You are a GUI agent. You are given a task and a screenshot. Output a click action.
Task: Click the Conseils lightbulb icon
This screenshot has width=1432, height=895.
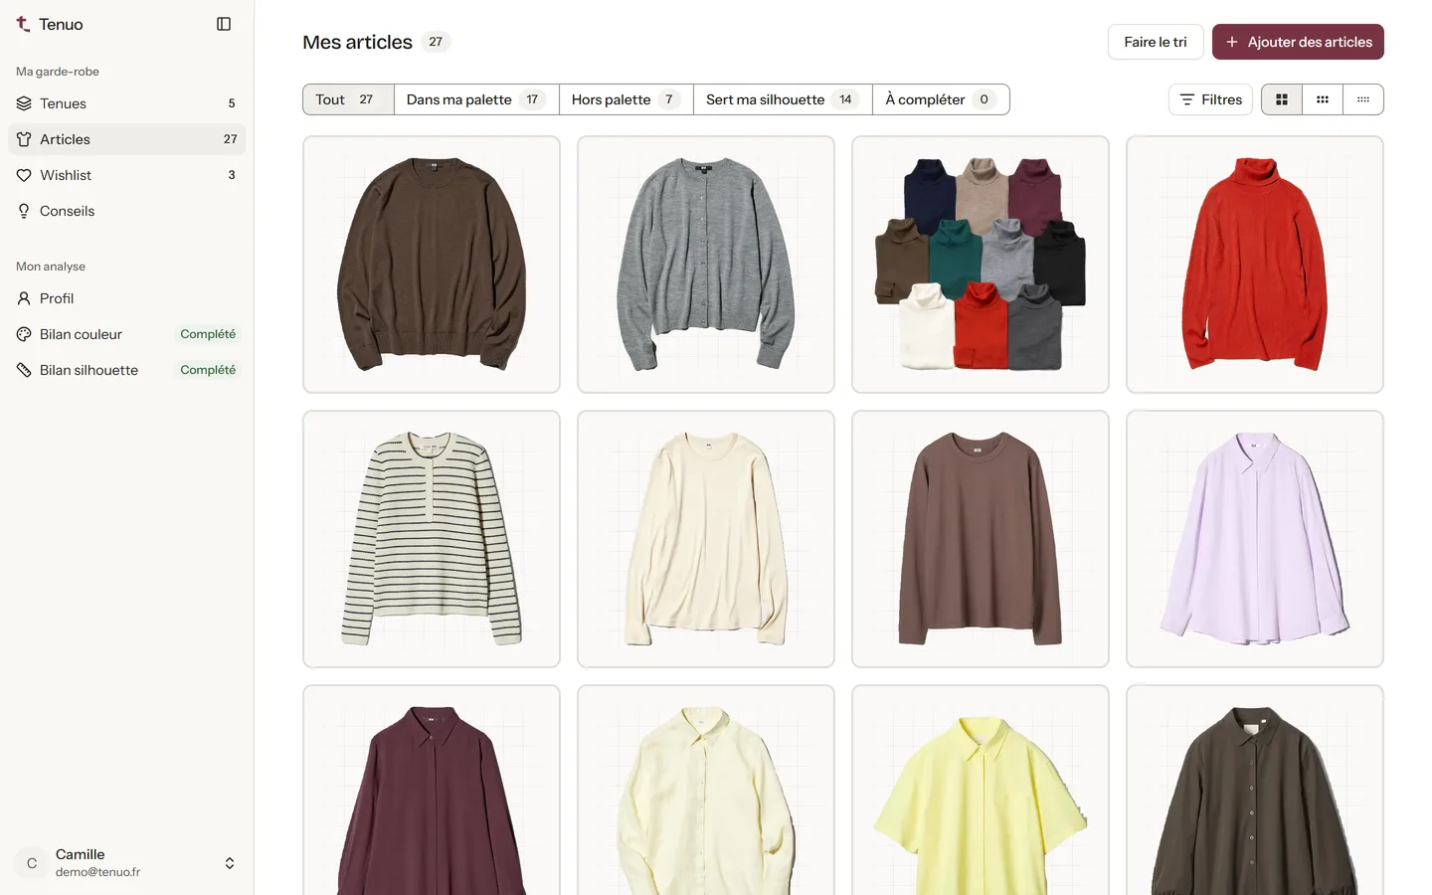tap(24, 211)
